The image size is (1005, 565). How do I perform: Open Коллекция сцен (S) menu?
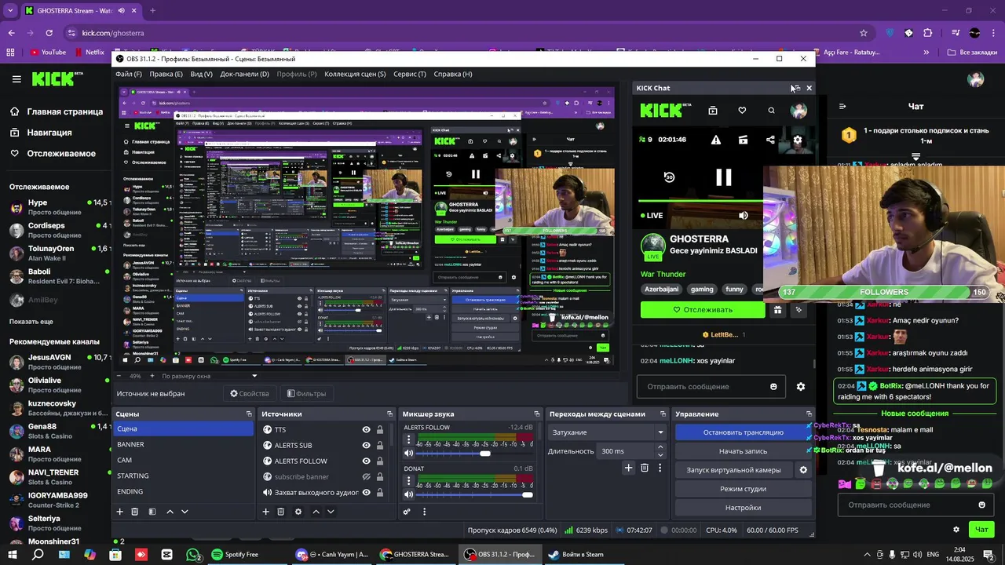click(355, 74)
